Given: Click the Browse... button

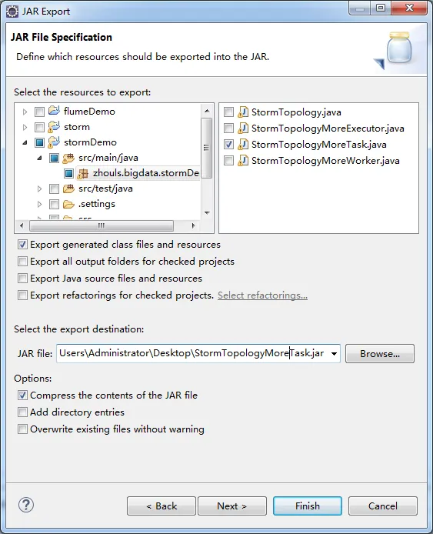Looking at the screenshot, I should (380, 353).
